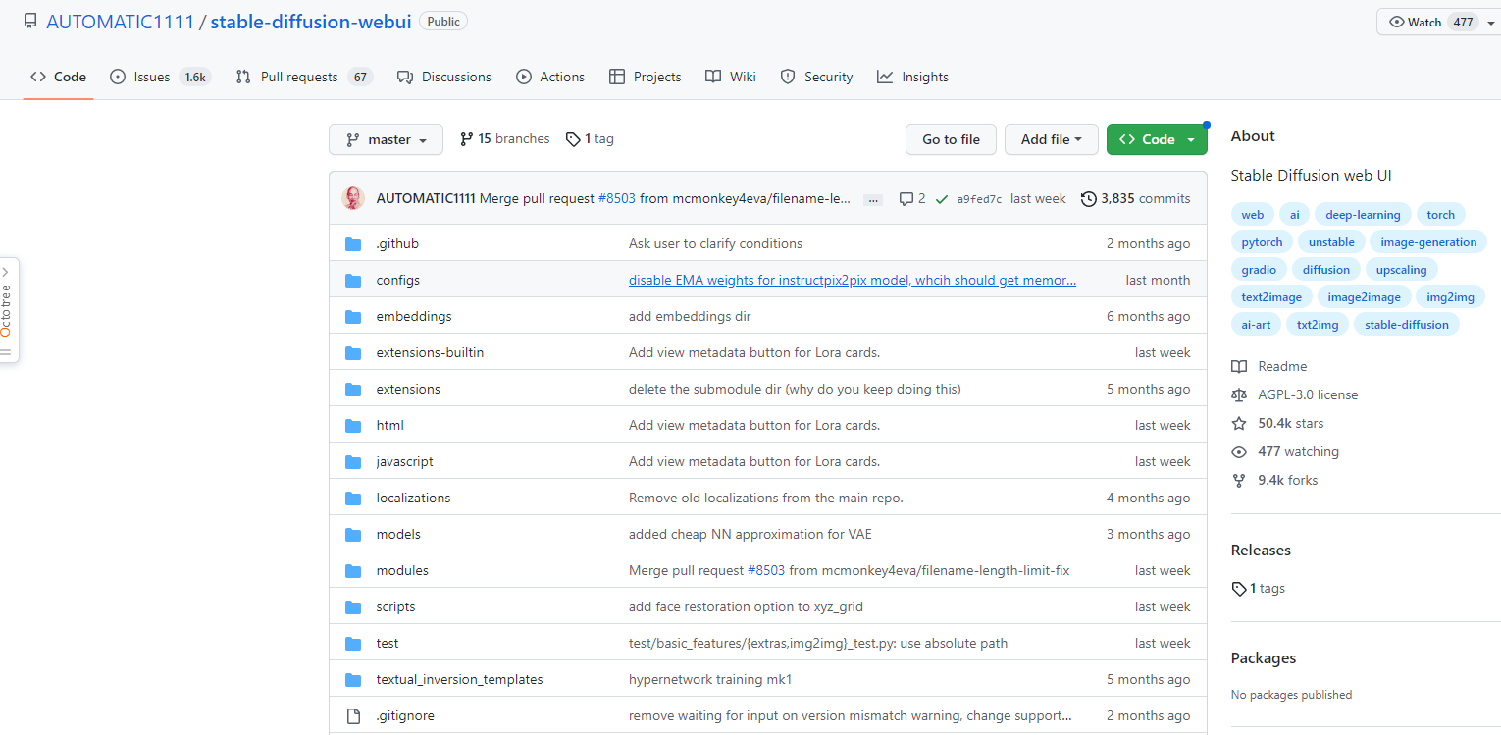
Task: Click the Go to file button
Action: click(951, 139)
